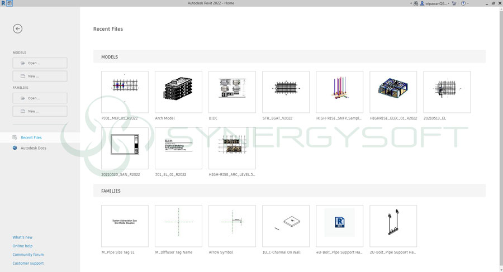This screenshot has height=272, width=503.
Task: Click the PJ01_MEP_01_R2022 file name
Action: pyautogui.click(x=120, y=118)
